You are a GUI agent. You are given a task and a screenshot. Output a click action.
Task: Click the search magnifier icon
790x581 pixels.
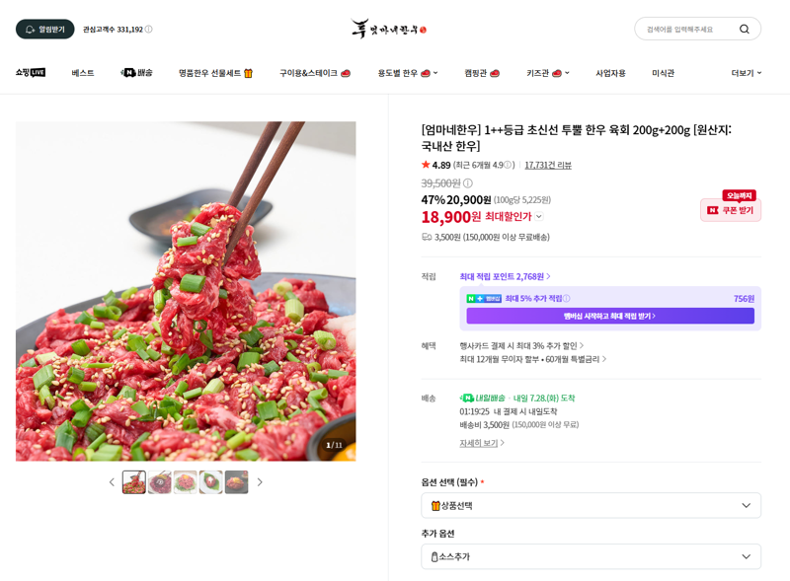tap(744, 30)
